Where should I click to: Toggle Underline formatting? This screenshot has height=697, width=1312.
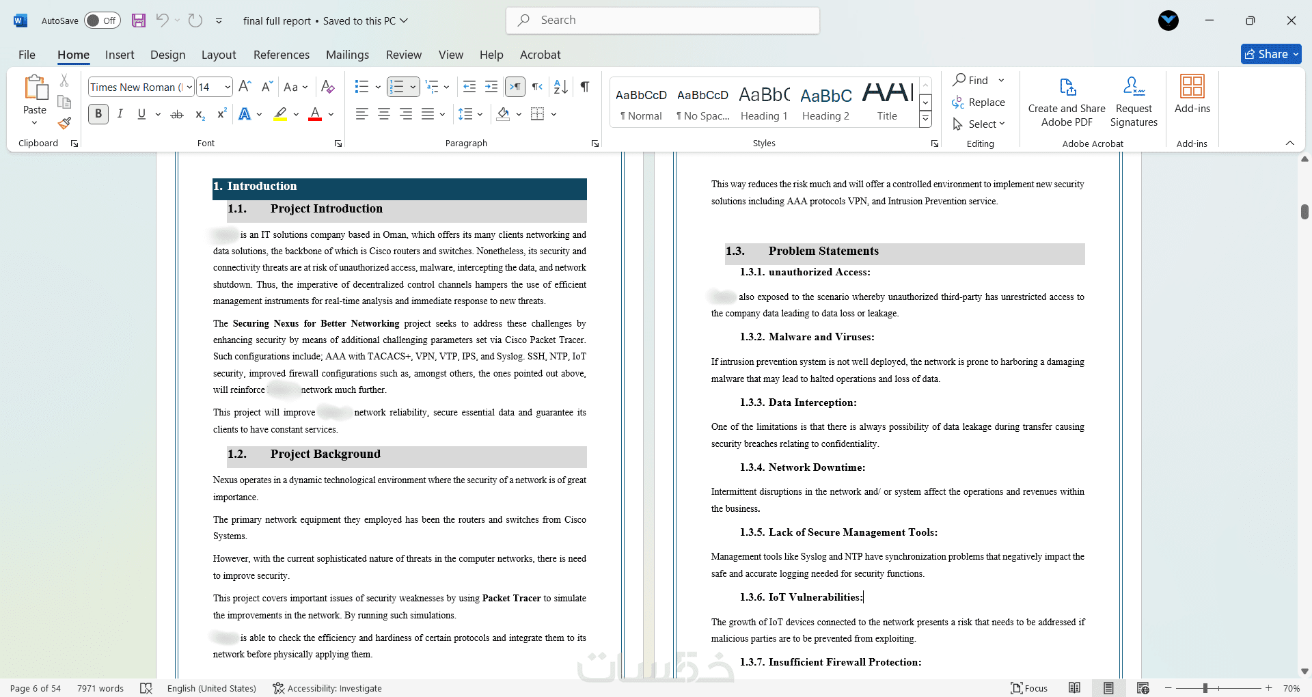(141, 114)
